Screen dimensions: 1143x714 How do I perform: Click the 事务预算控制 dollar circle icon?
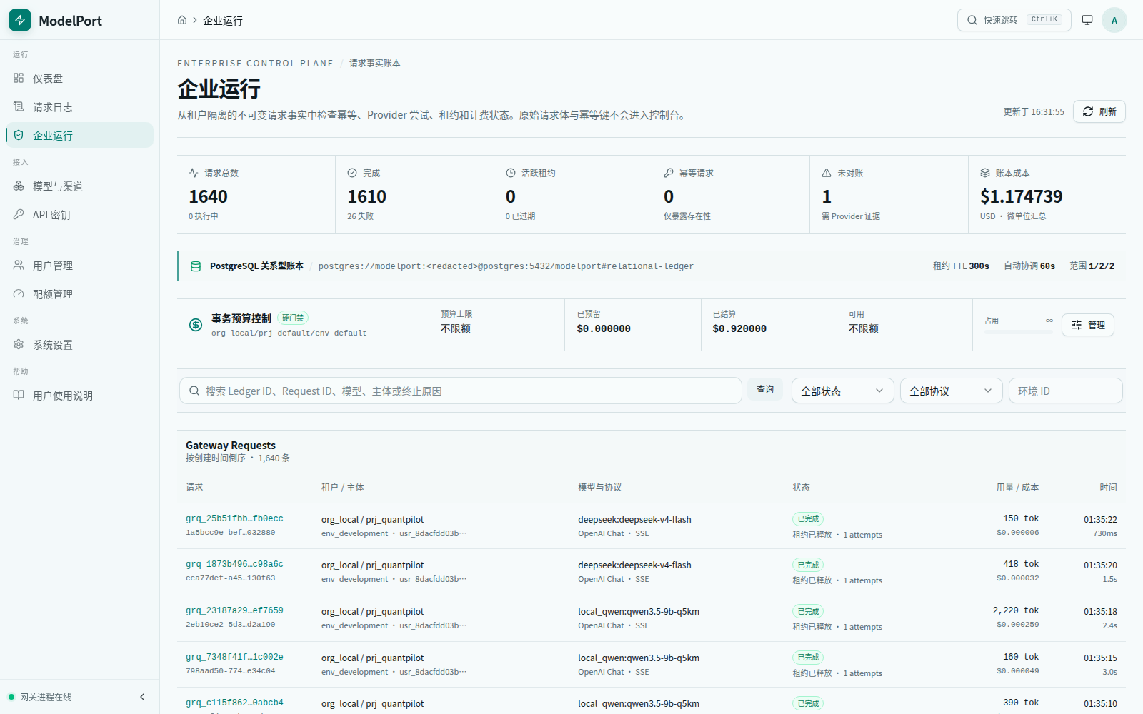pyautogui.click(x=196, y=325)
